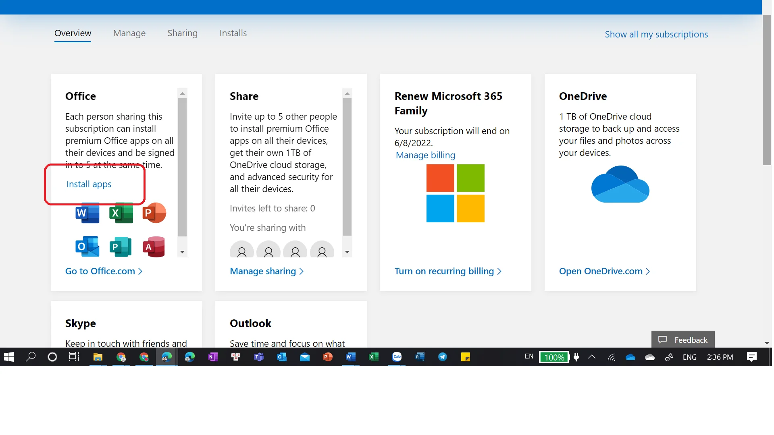Click the 'You're sharing with' text
This screenshot has height=435, width=774.
click(x=268, y=228)
